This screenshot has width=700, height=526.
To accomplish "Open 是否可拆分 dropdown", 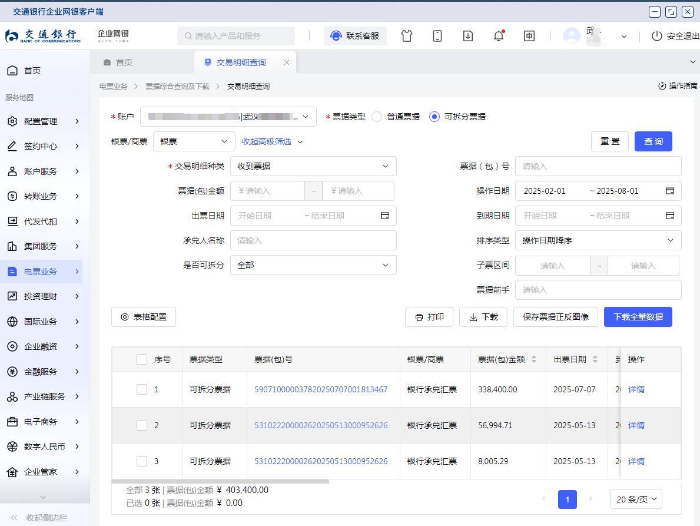I will (x=313, y=265).
